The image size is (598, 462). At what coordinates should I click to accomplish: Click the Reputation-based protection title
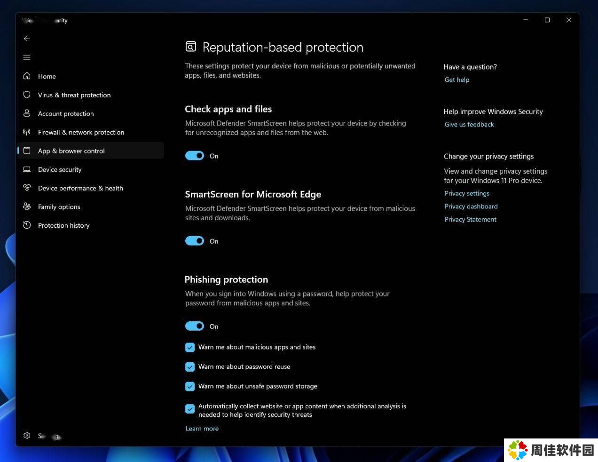(x=283, y=47)
